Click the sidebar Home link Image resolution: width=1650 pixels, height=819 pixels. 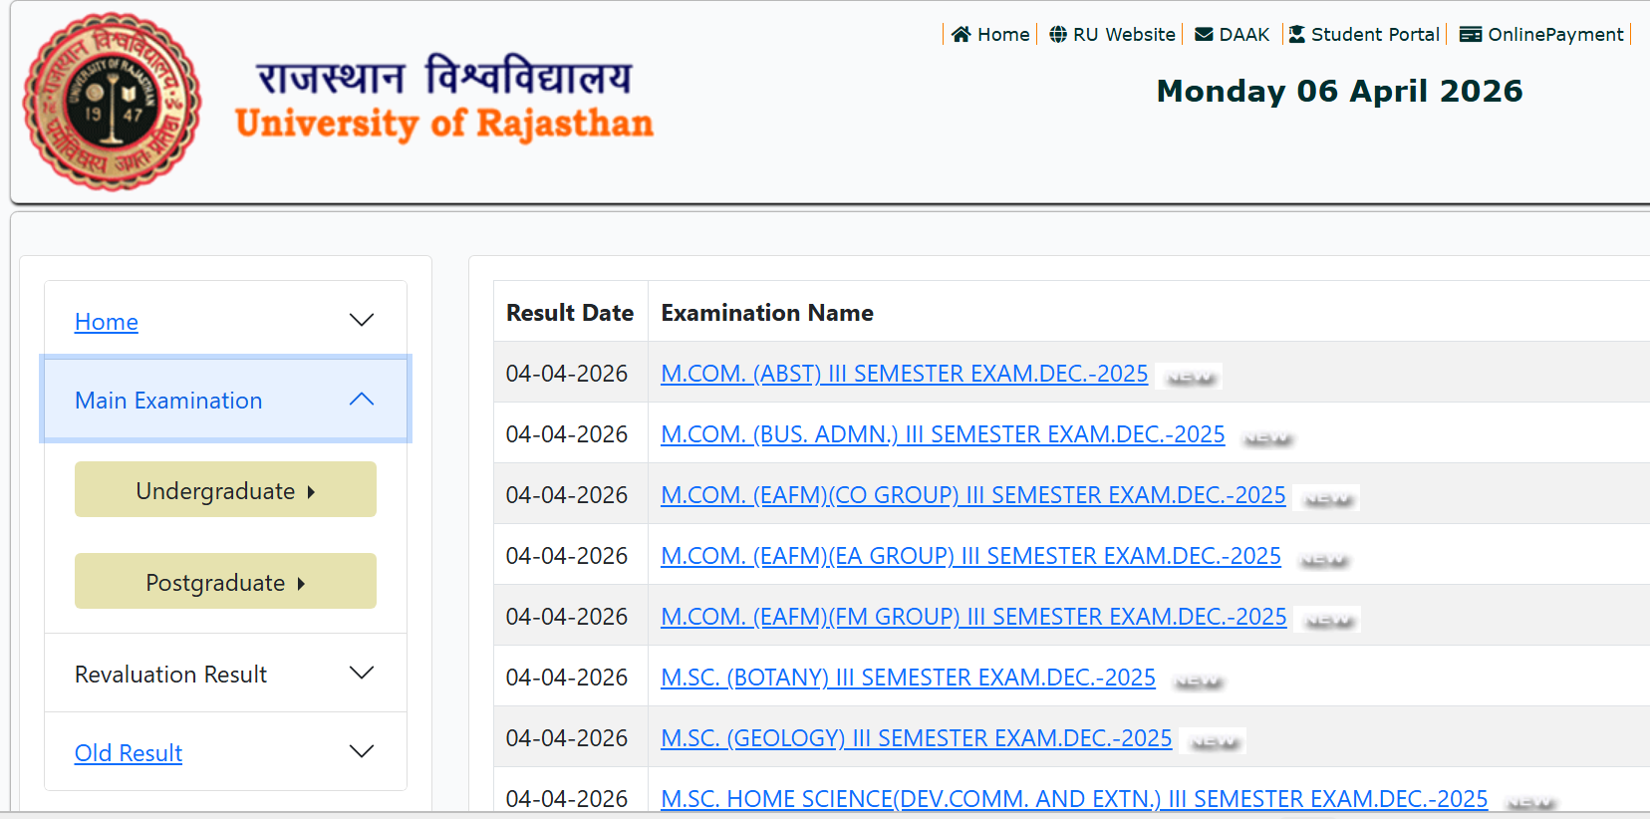click(x=107, y=322)
